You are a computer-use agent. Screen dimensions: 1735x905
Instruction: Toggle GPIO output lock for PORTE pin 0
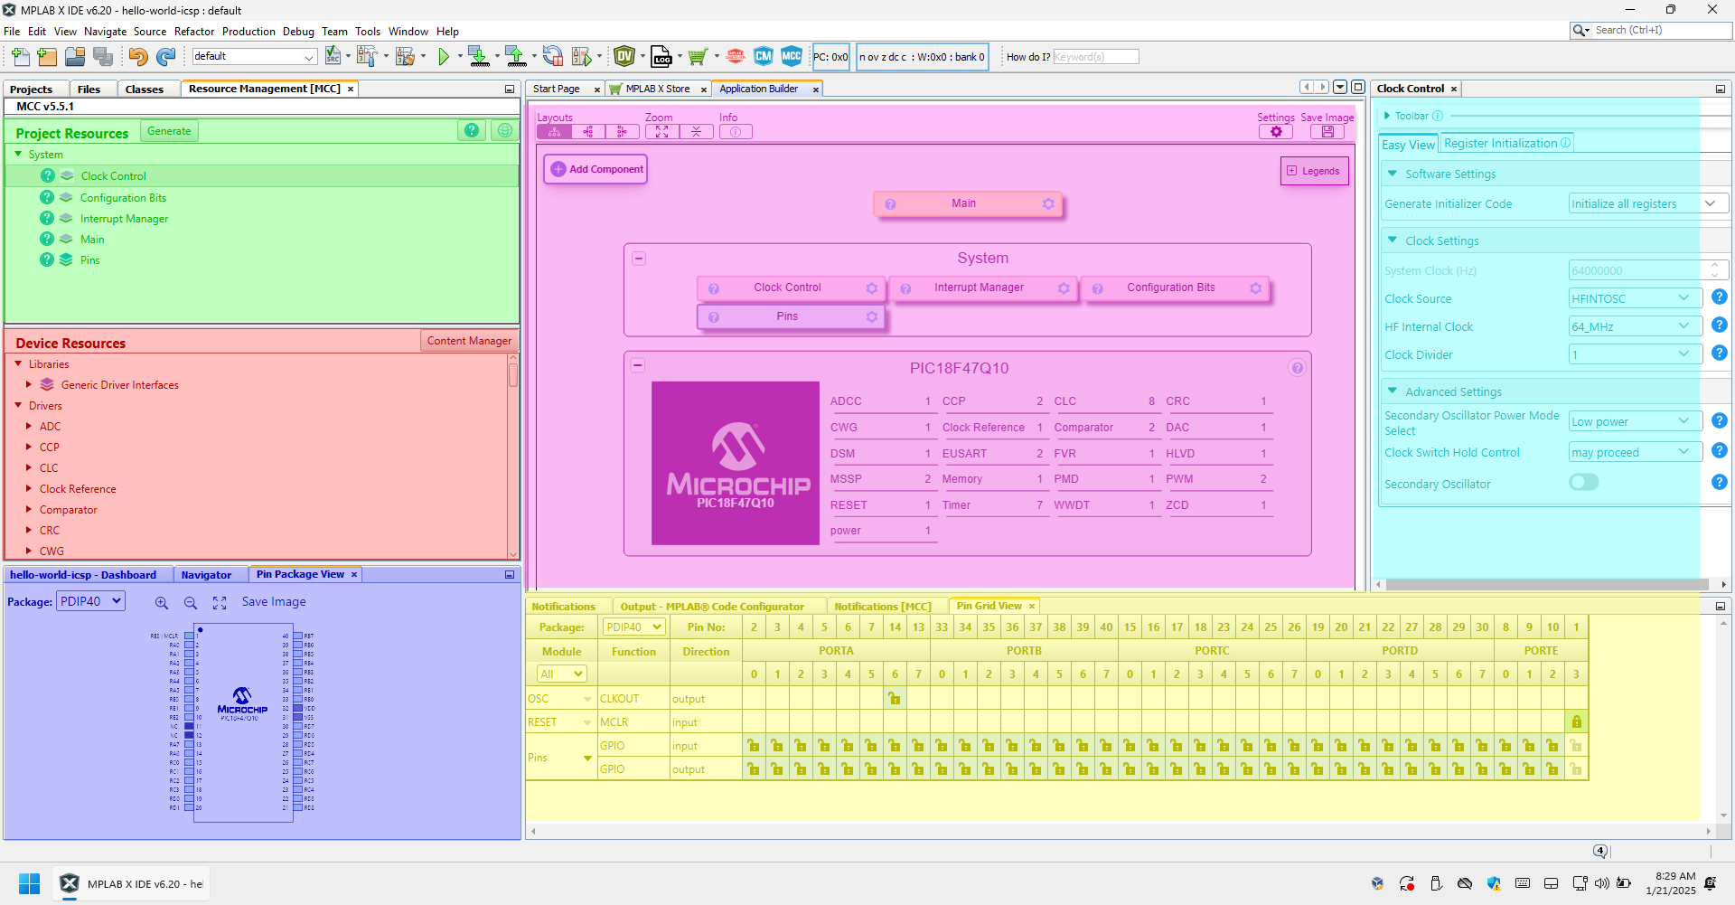1505,769
